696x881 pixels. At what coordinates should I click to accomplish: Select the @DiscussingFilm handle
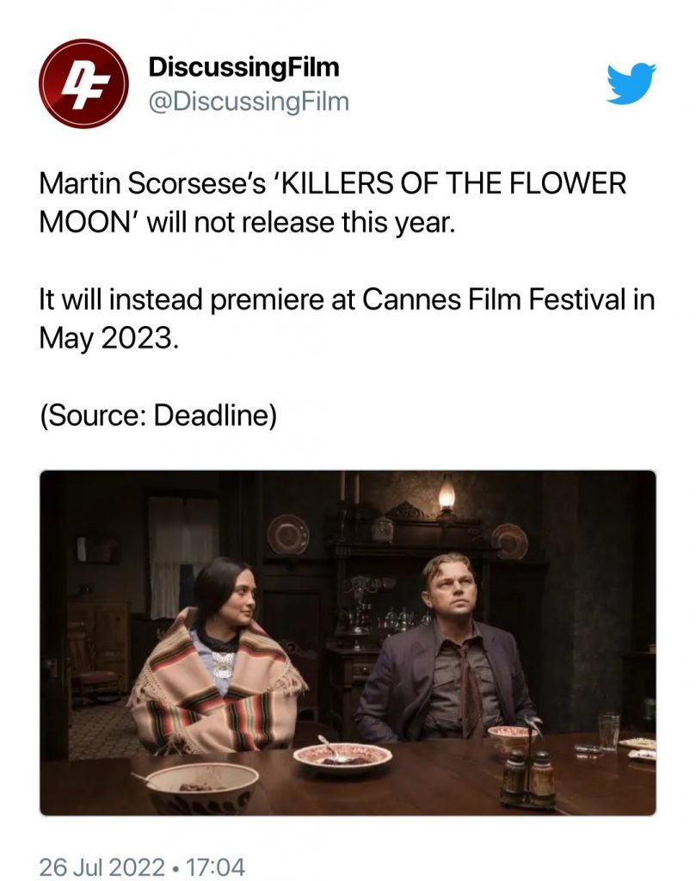[249, 102]
